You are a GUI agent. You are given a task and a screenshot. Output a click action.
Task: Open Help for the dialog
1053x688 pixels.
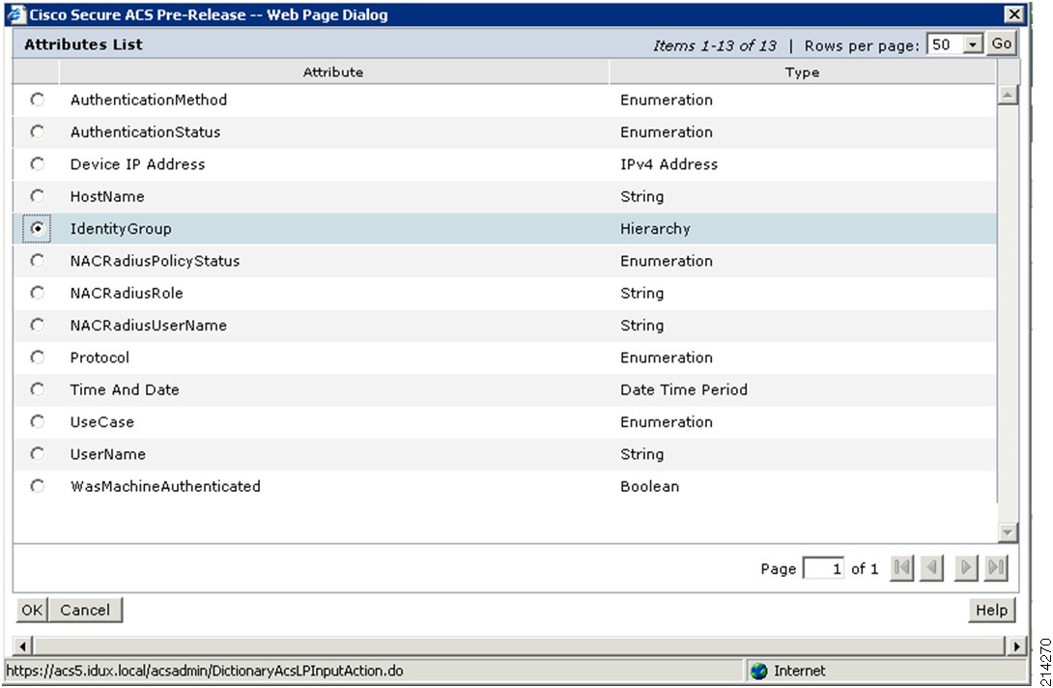991,610
